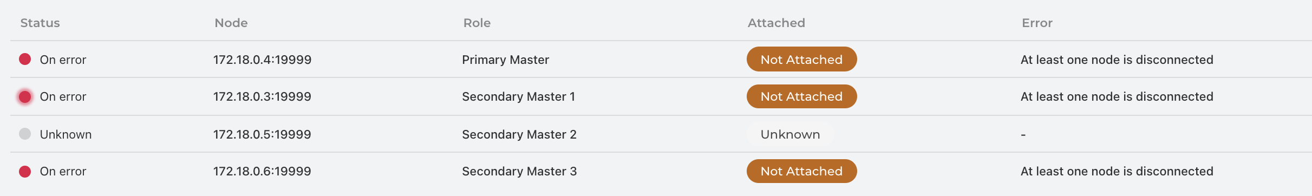Click the red status dot for Secondary Master 3
Viewport: 1312px width, 196px height.
pos(25,172)
